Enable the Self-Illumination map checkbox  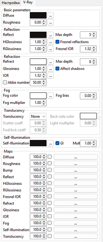tap(50, 230)
